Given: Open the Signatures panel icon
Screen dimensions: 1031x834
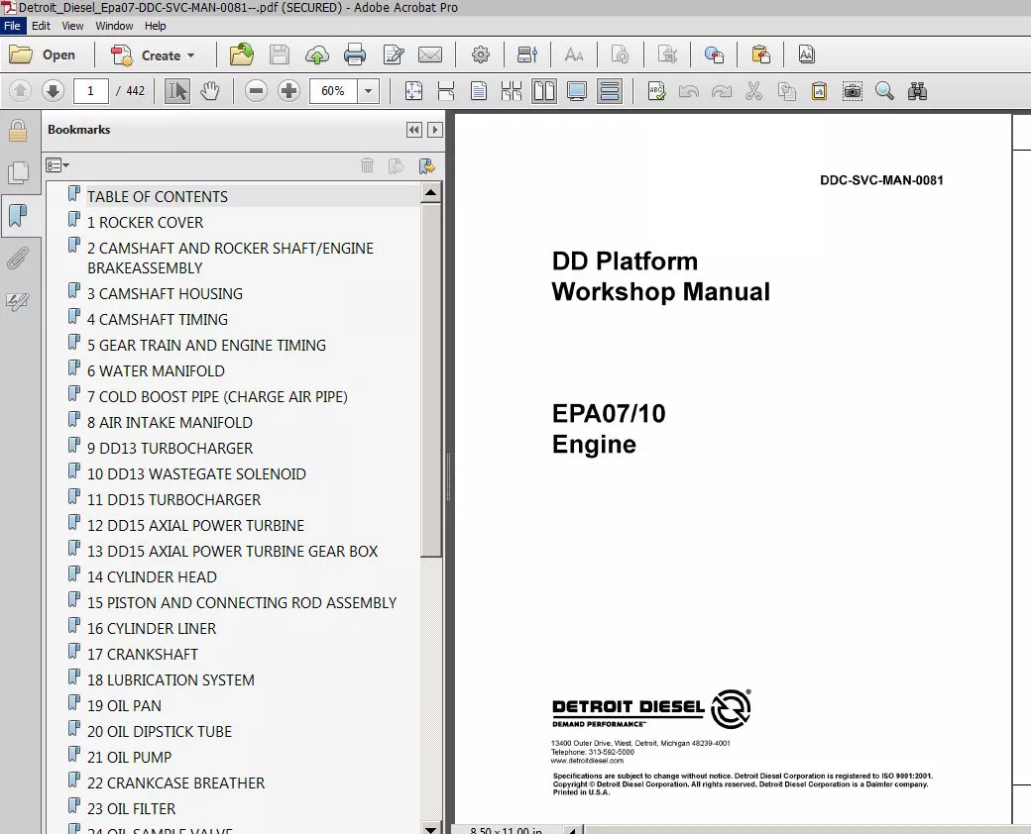Looking at the screenshot, I should click(18, 301).
